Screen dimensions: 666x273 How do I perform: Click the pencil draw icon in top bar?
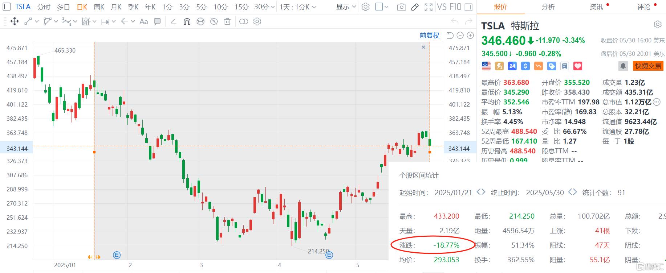point(415,7)
